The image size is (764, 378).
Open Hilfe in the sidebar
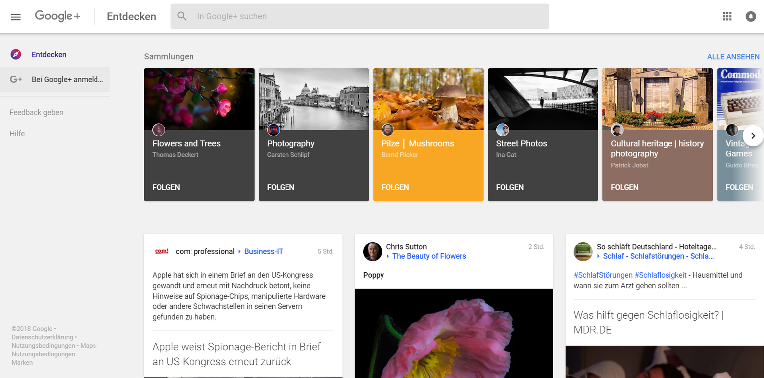pyautogui.click(x=17, y=134)
